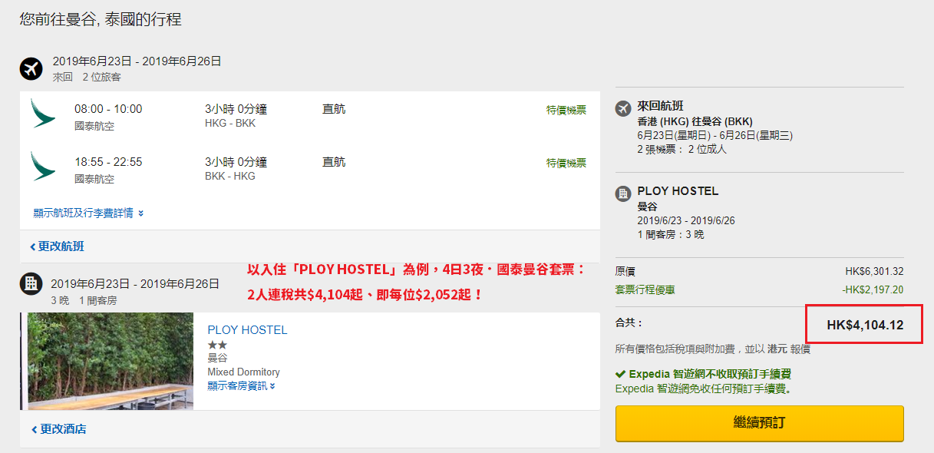Image resolution: width=934 pixels, height=453 pixels.
Task: Click the 1 間客房：3 晚 summary text
Action: [x=671, y=234]
